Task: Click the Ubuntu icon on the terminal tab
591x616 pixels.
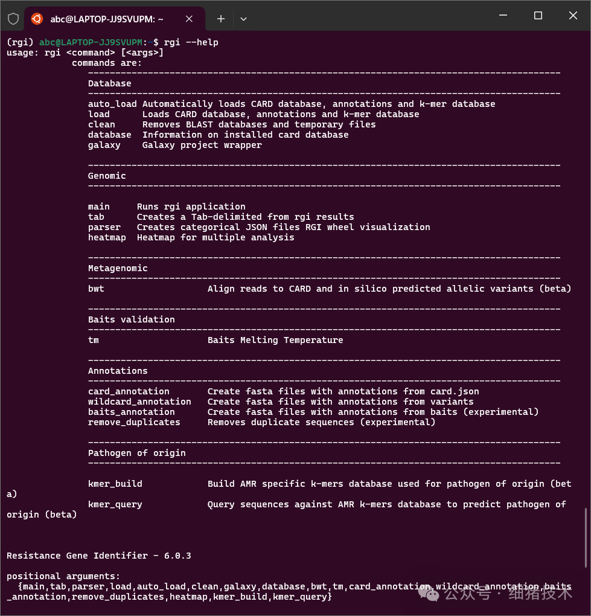Action: pyautogui.click(x=36, y=18)
